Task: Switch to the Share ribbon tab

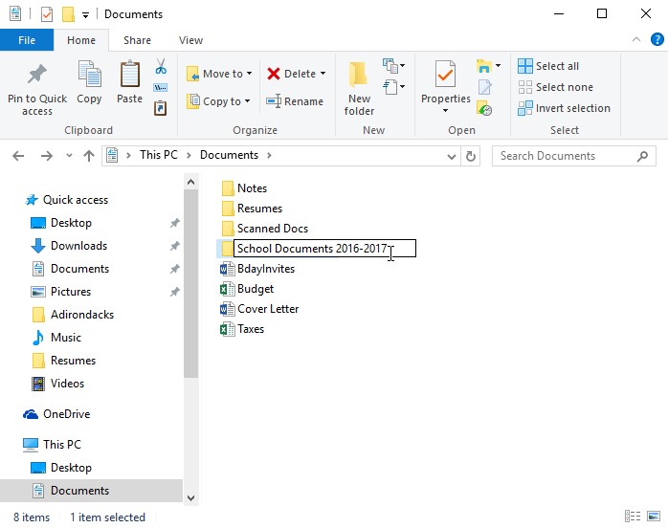Action: [137, 40]
